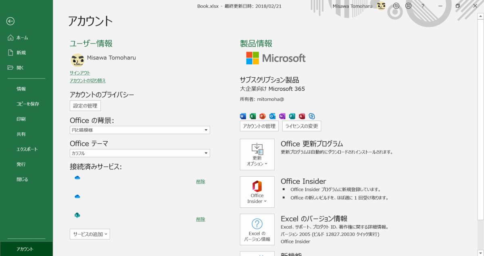Open the 情報 tab
The width and height of the screenshot is (484, 256).
point(26,89)
